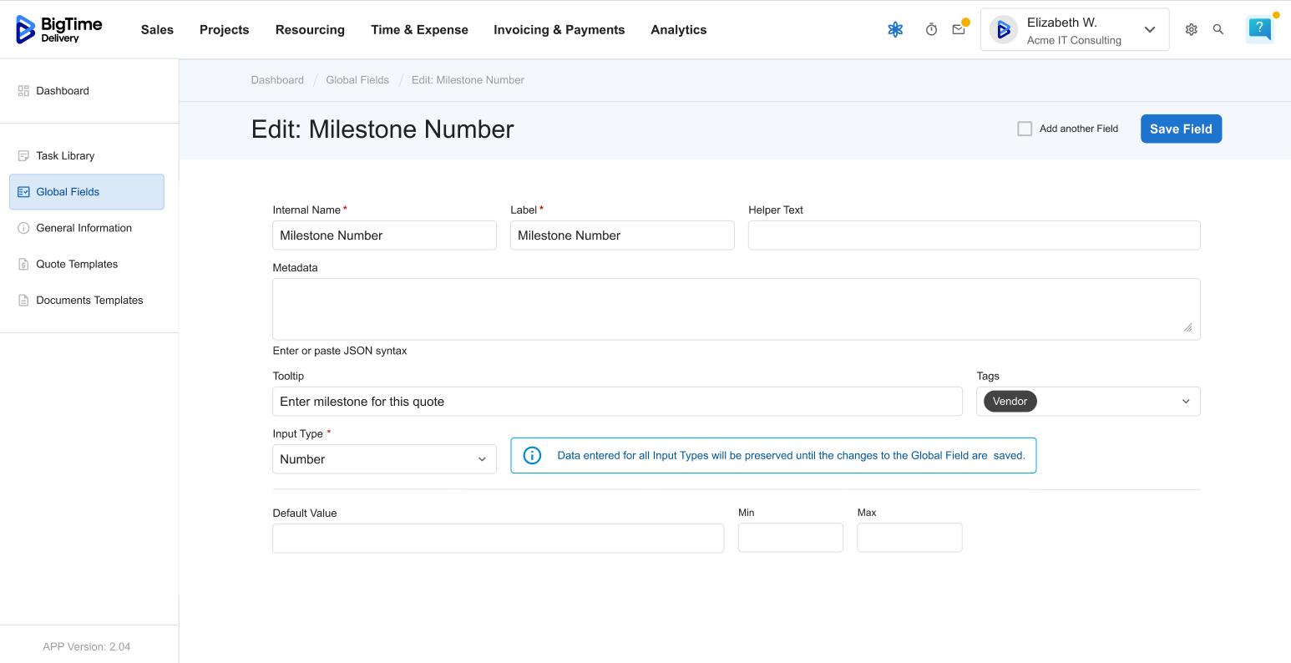Image resolution: width=1291 pixels, height=663 pixels.
Task: Click the search magnifier icon
Action: coord(1218,30)
